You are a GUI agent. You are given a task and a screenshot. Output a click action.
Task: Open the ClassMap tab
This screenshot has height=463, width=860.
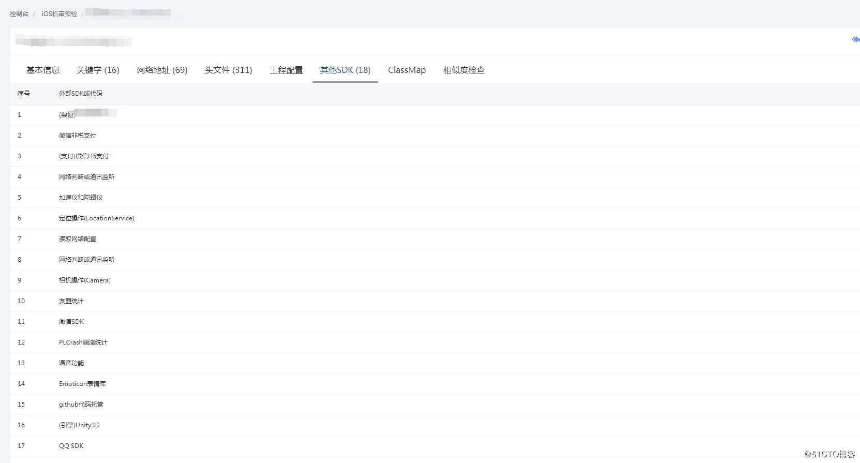(407, 70)
